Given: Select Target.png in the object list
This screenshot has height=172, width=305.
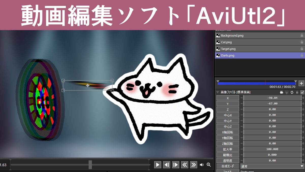Looking at the screenshot, I should pos(260,49).
